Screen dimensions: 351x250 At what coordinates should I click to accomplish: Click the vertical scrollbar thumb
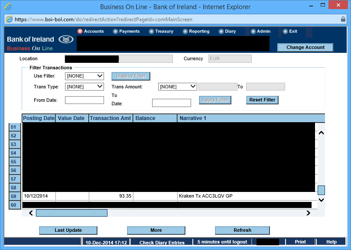(x=321, y=190)
